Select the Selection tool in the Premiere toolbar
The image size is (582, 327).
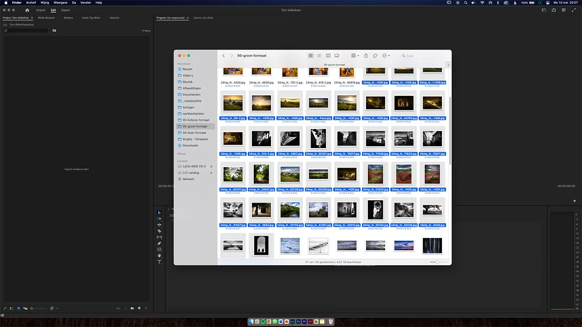pyautogui.click(x=159, y=212)
